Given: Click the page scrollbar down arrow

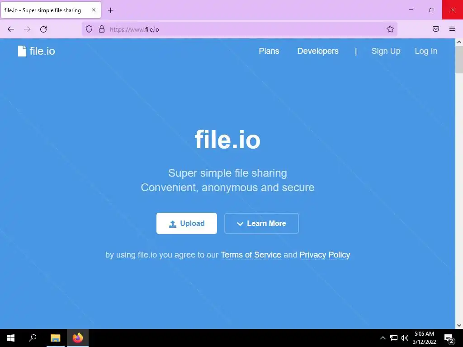Looking at the screenshot, I should coord(459,325).
